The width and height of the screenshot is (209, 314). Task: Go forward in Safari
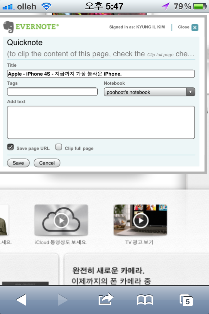tap(63, 300)
